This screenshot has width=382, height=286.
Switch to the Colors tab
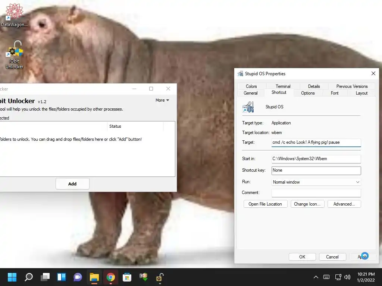click(x=251, y=86)
